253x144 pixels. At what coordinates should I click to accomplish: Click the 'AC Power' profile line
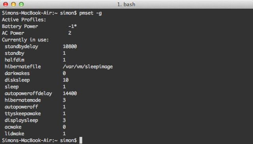point(37,33)
